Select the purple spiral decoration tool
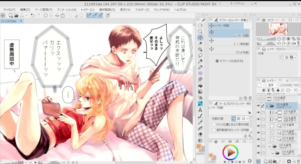The height and width of the screenshot is (164, 301). pyautogui.click(x=200, y=73)
